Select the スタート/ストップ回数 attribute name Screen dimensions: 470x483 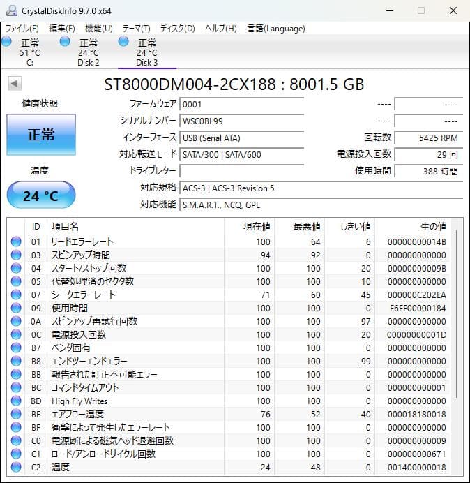pos(89,268)
